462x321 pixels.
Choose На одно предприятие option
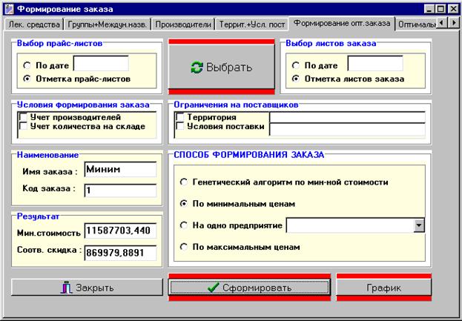(184, 225)
